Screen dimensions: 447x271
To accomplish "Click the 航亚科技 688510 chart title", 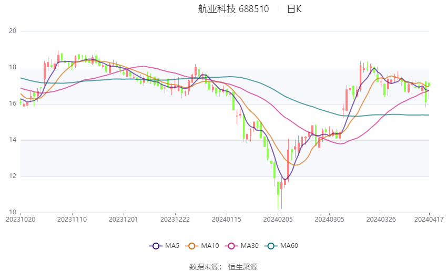I will (x=233, y=9).
